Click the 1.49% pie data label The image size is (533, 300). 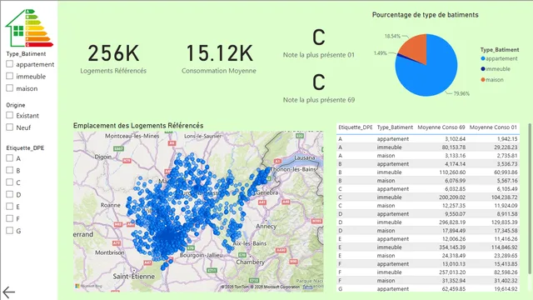click(x=381, y=53)
